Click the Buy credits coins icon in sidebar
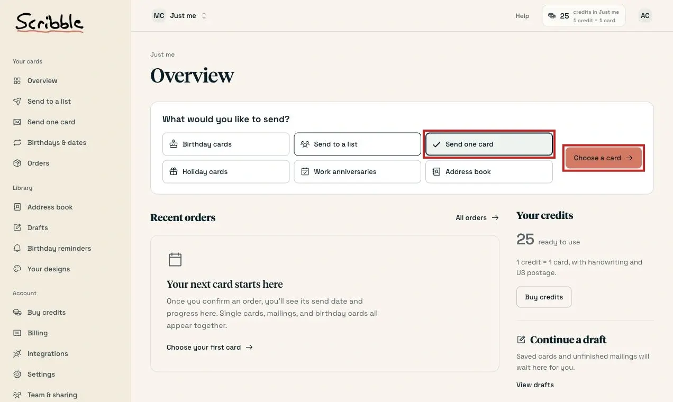This screenshot has height=402, width=673. pos(17,313)
